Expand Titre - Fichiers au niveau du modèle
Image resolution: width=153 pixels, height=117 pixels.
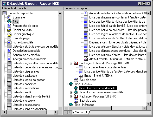coord(71,92)
